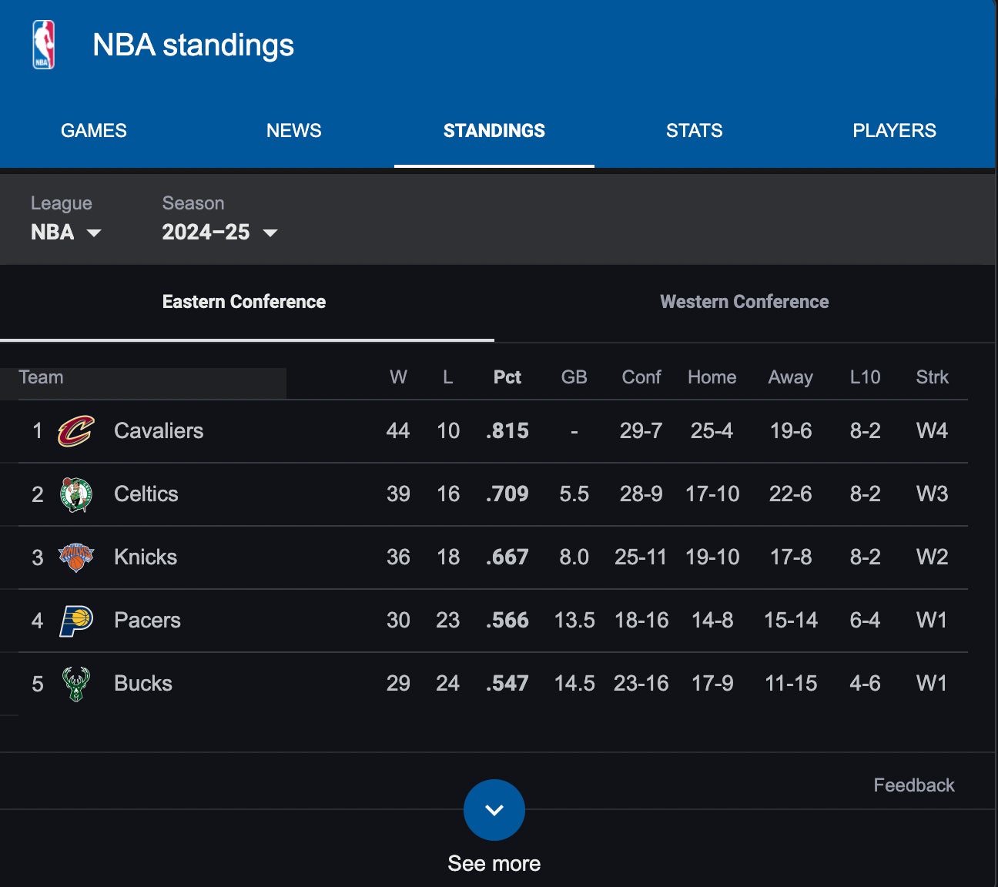Open the News tab

(x=294, y=131)
